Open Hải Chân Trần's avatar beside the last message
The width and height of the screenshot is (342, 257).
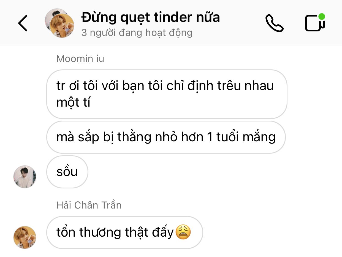(x=25, y=237)
